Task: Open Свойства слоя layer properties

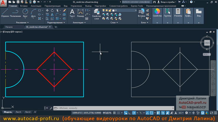Action: 96,14
